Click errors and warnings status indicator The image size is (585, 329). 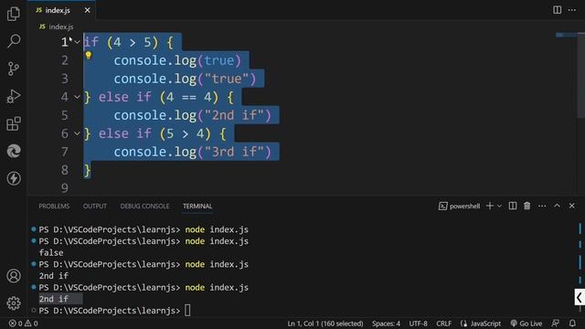[x=23, y=324]
